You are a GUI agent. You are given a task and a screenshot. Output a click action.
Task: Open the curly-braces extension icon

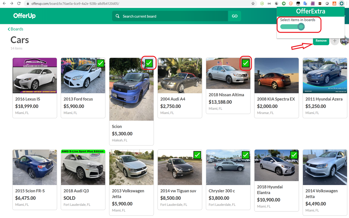click(269, 4)
